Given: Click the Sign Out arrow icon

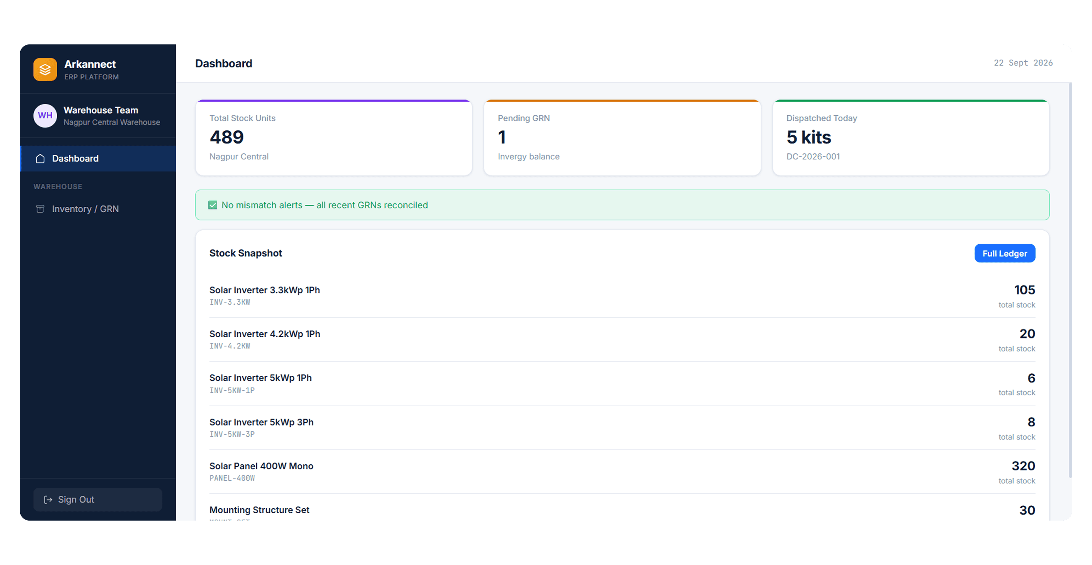Looking at the screenshot, I should [x=48, y=500].
